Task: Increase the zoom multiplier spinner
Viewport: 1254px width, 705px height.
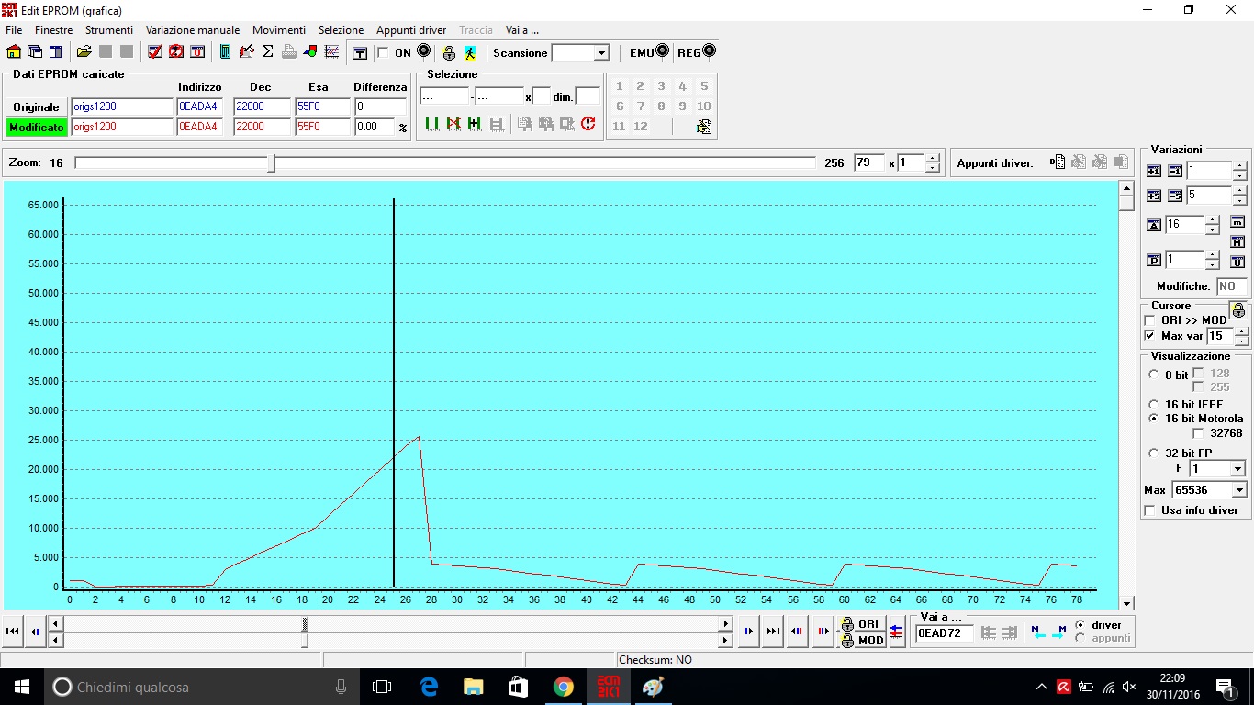Action: (933, 158)
